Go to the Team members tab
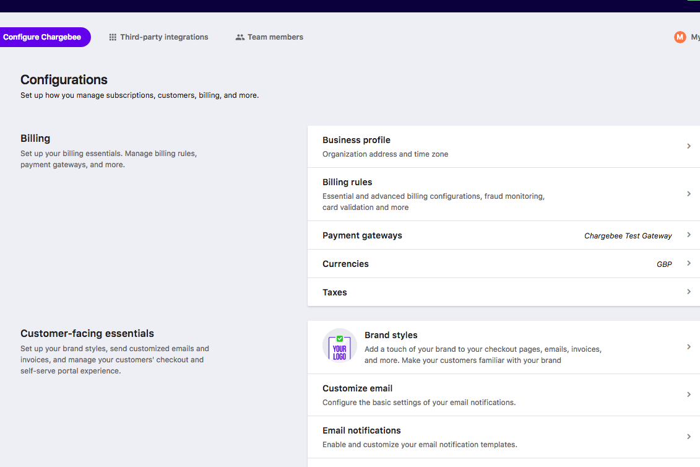 click(275, 37)
